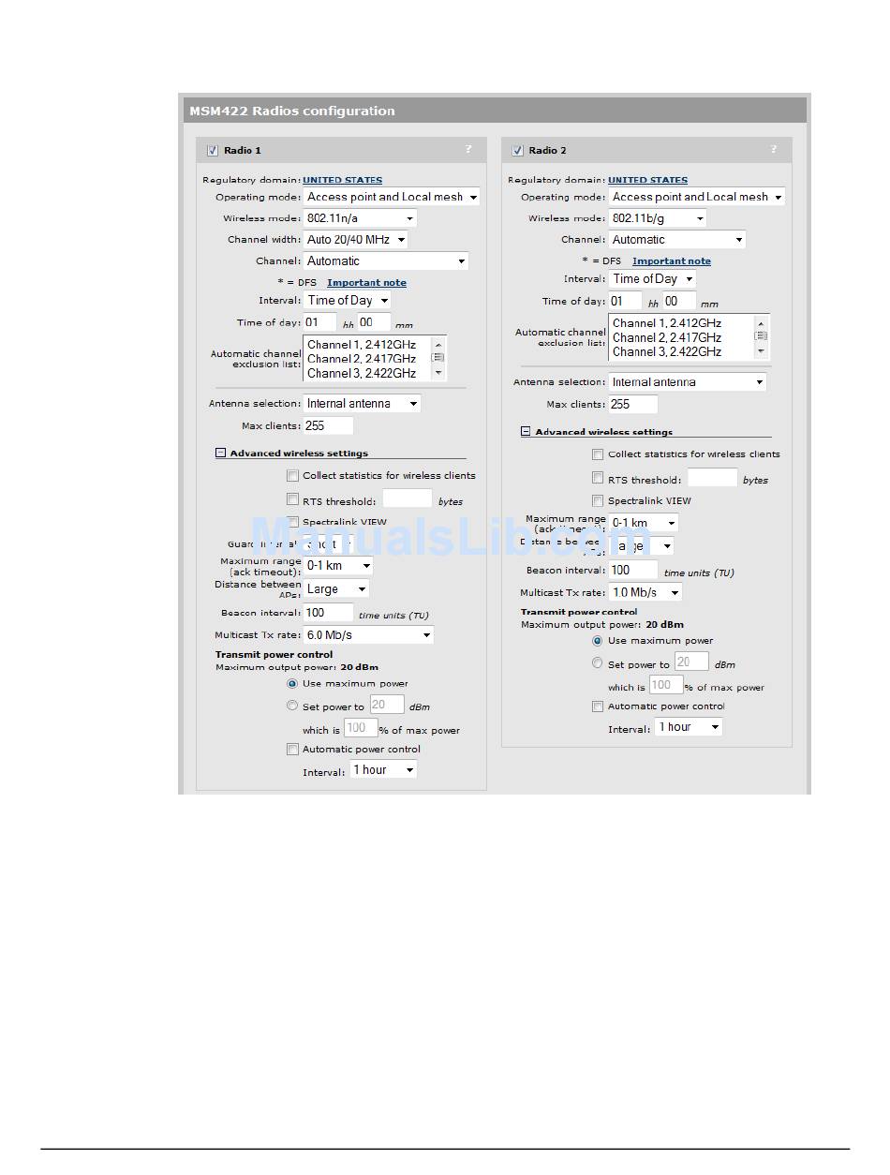890x1175 pixels.
Task: Open Radio 1 Operating mode dropdown
Action: click(x=392, y=197)
